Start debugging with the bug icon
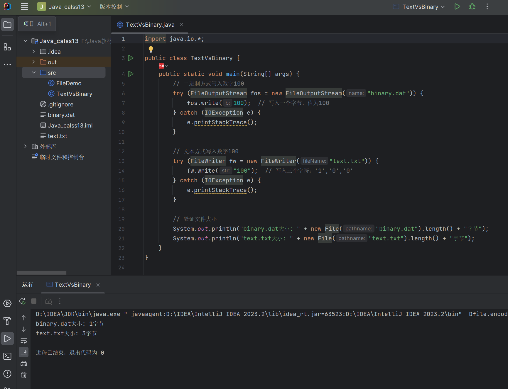 [x=472, y=7]
